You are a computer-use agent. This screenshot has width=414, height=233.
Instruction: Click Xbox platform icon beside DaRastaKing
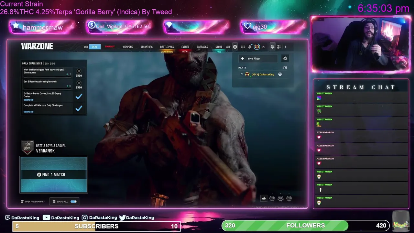280,74
